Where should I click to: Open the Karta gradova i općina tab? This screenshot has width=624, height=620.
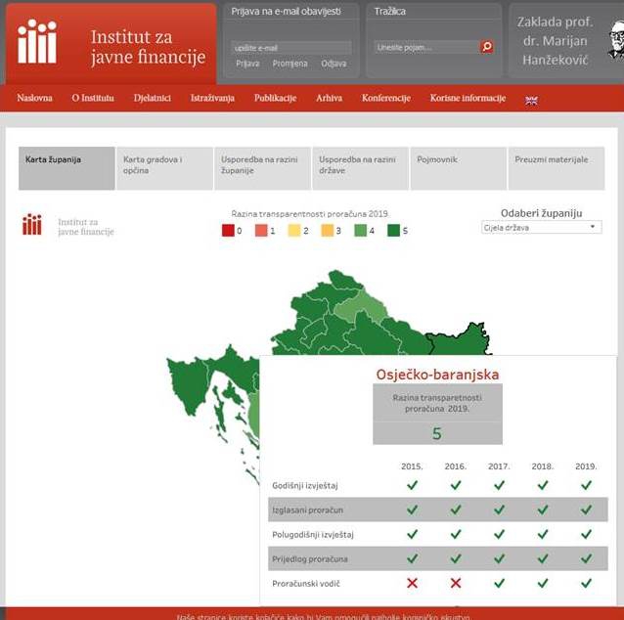coord(164,168)
